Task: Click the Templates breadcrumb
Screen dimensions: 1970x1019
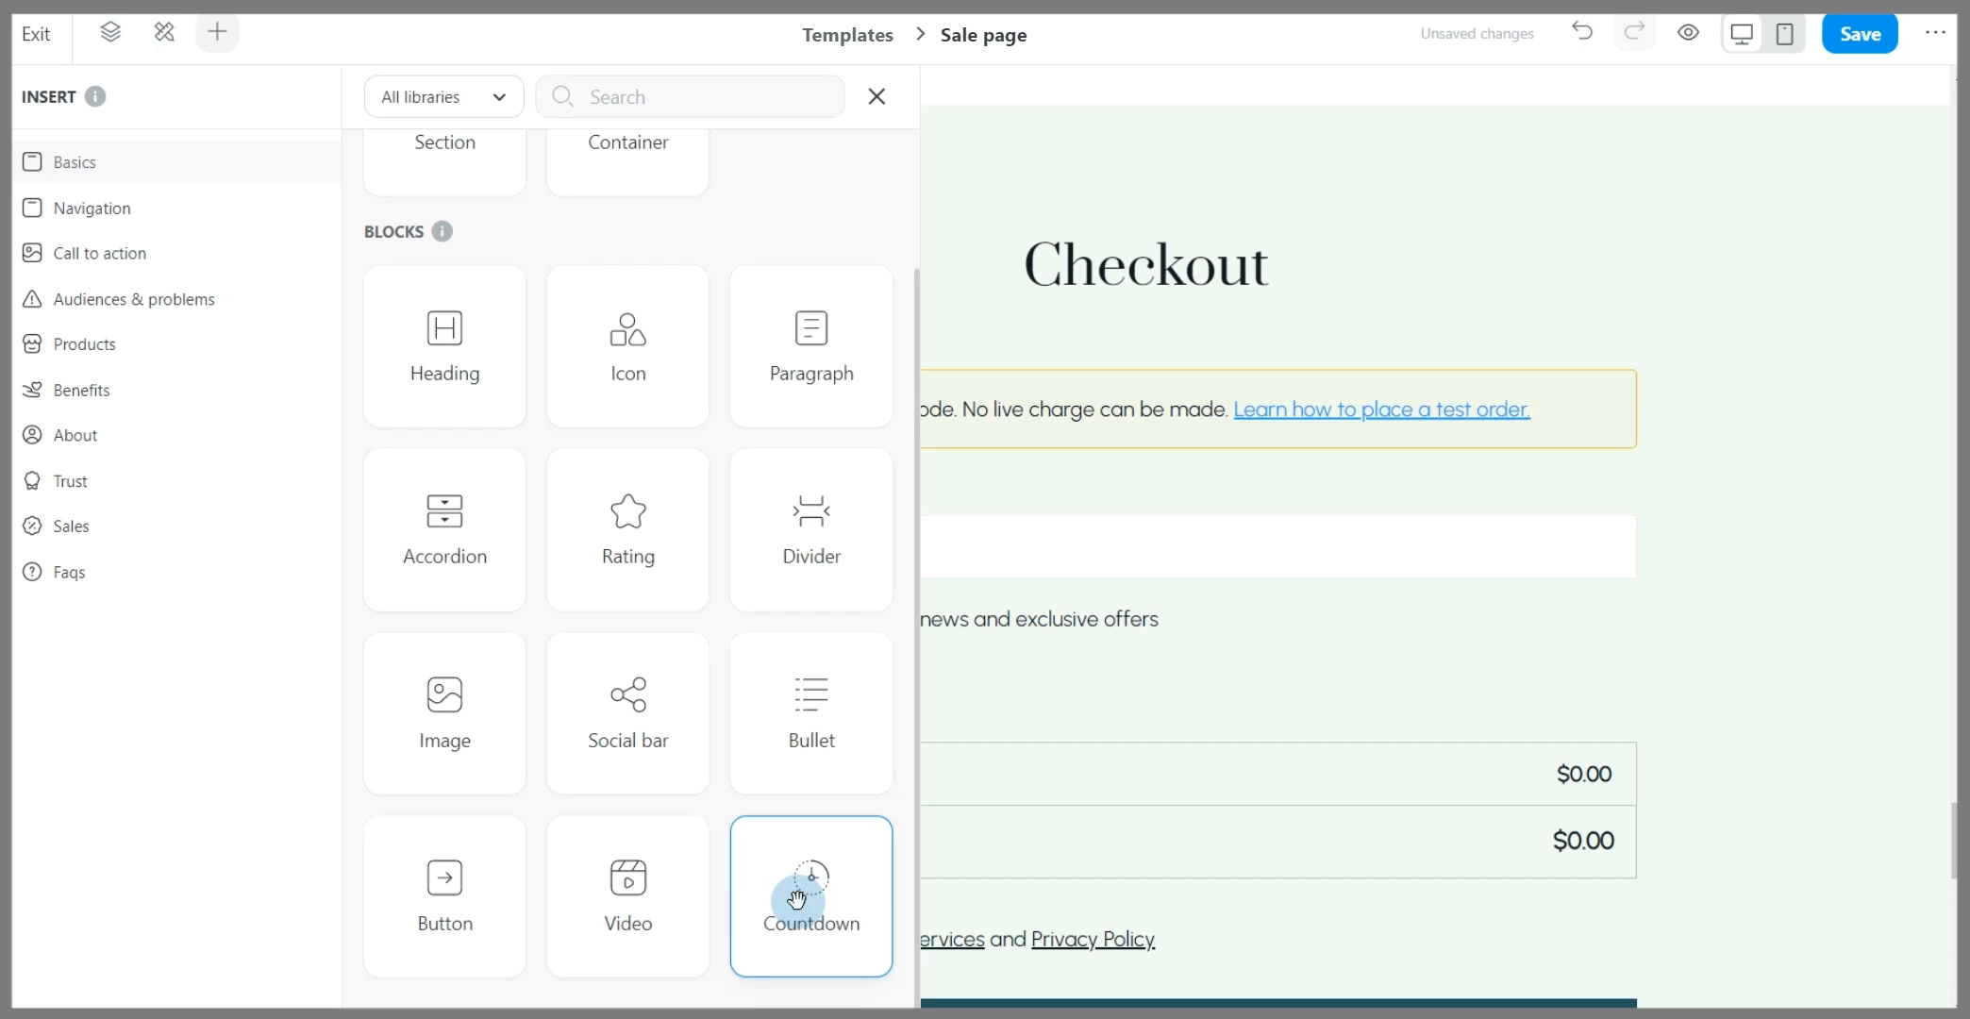Action: 847,35
